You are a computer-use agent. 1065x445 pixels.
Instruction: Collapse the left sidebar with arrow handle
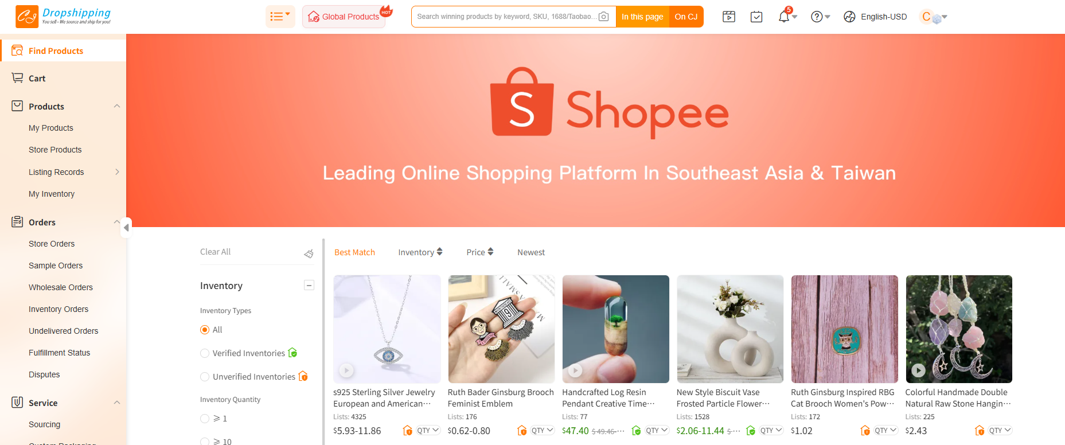[x=126, y=228]
